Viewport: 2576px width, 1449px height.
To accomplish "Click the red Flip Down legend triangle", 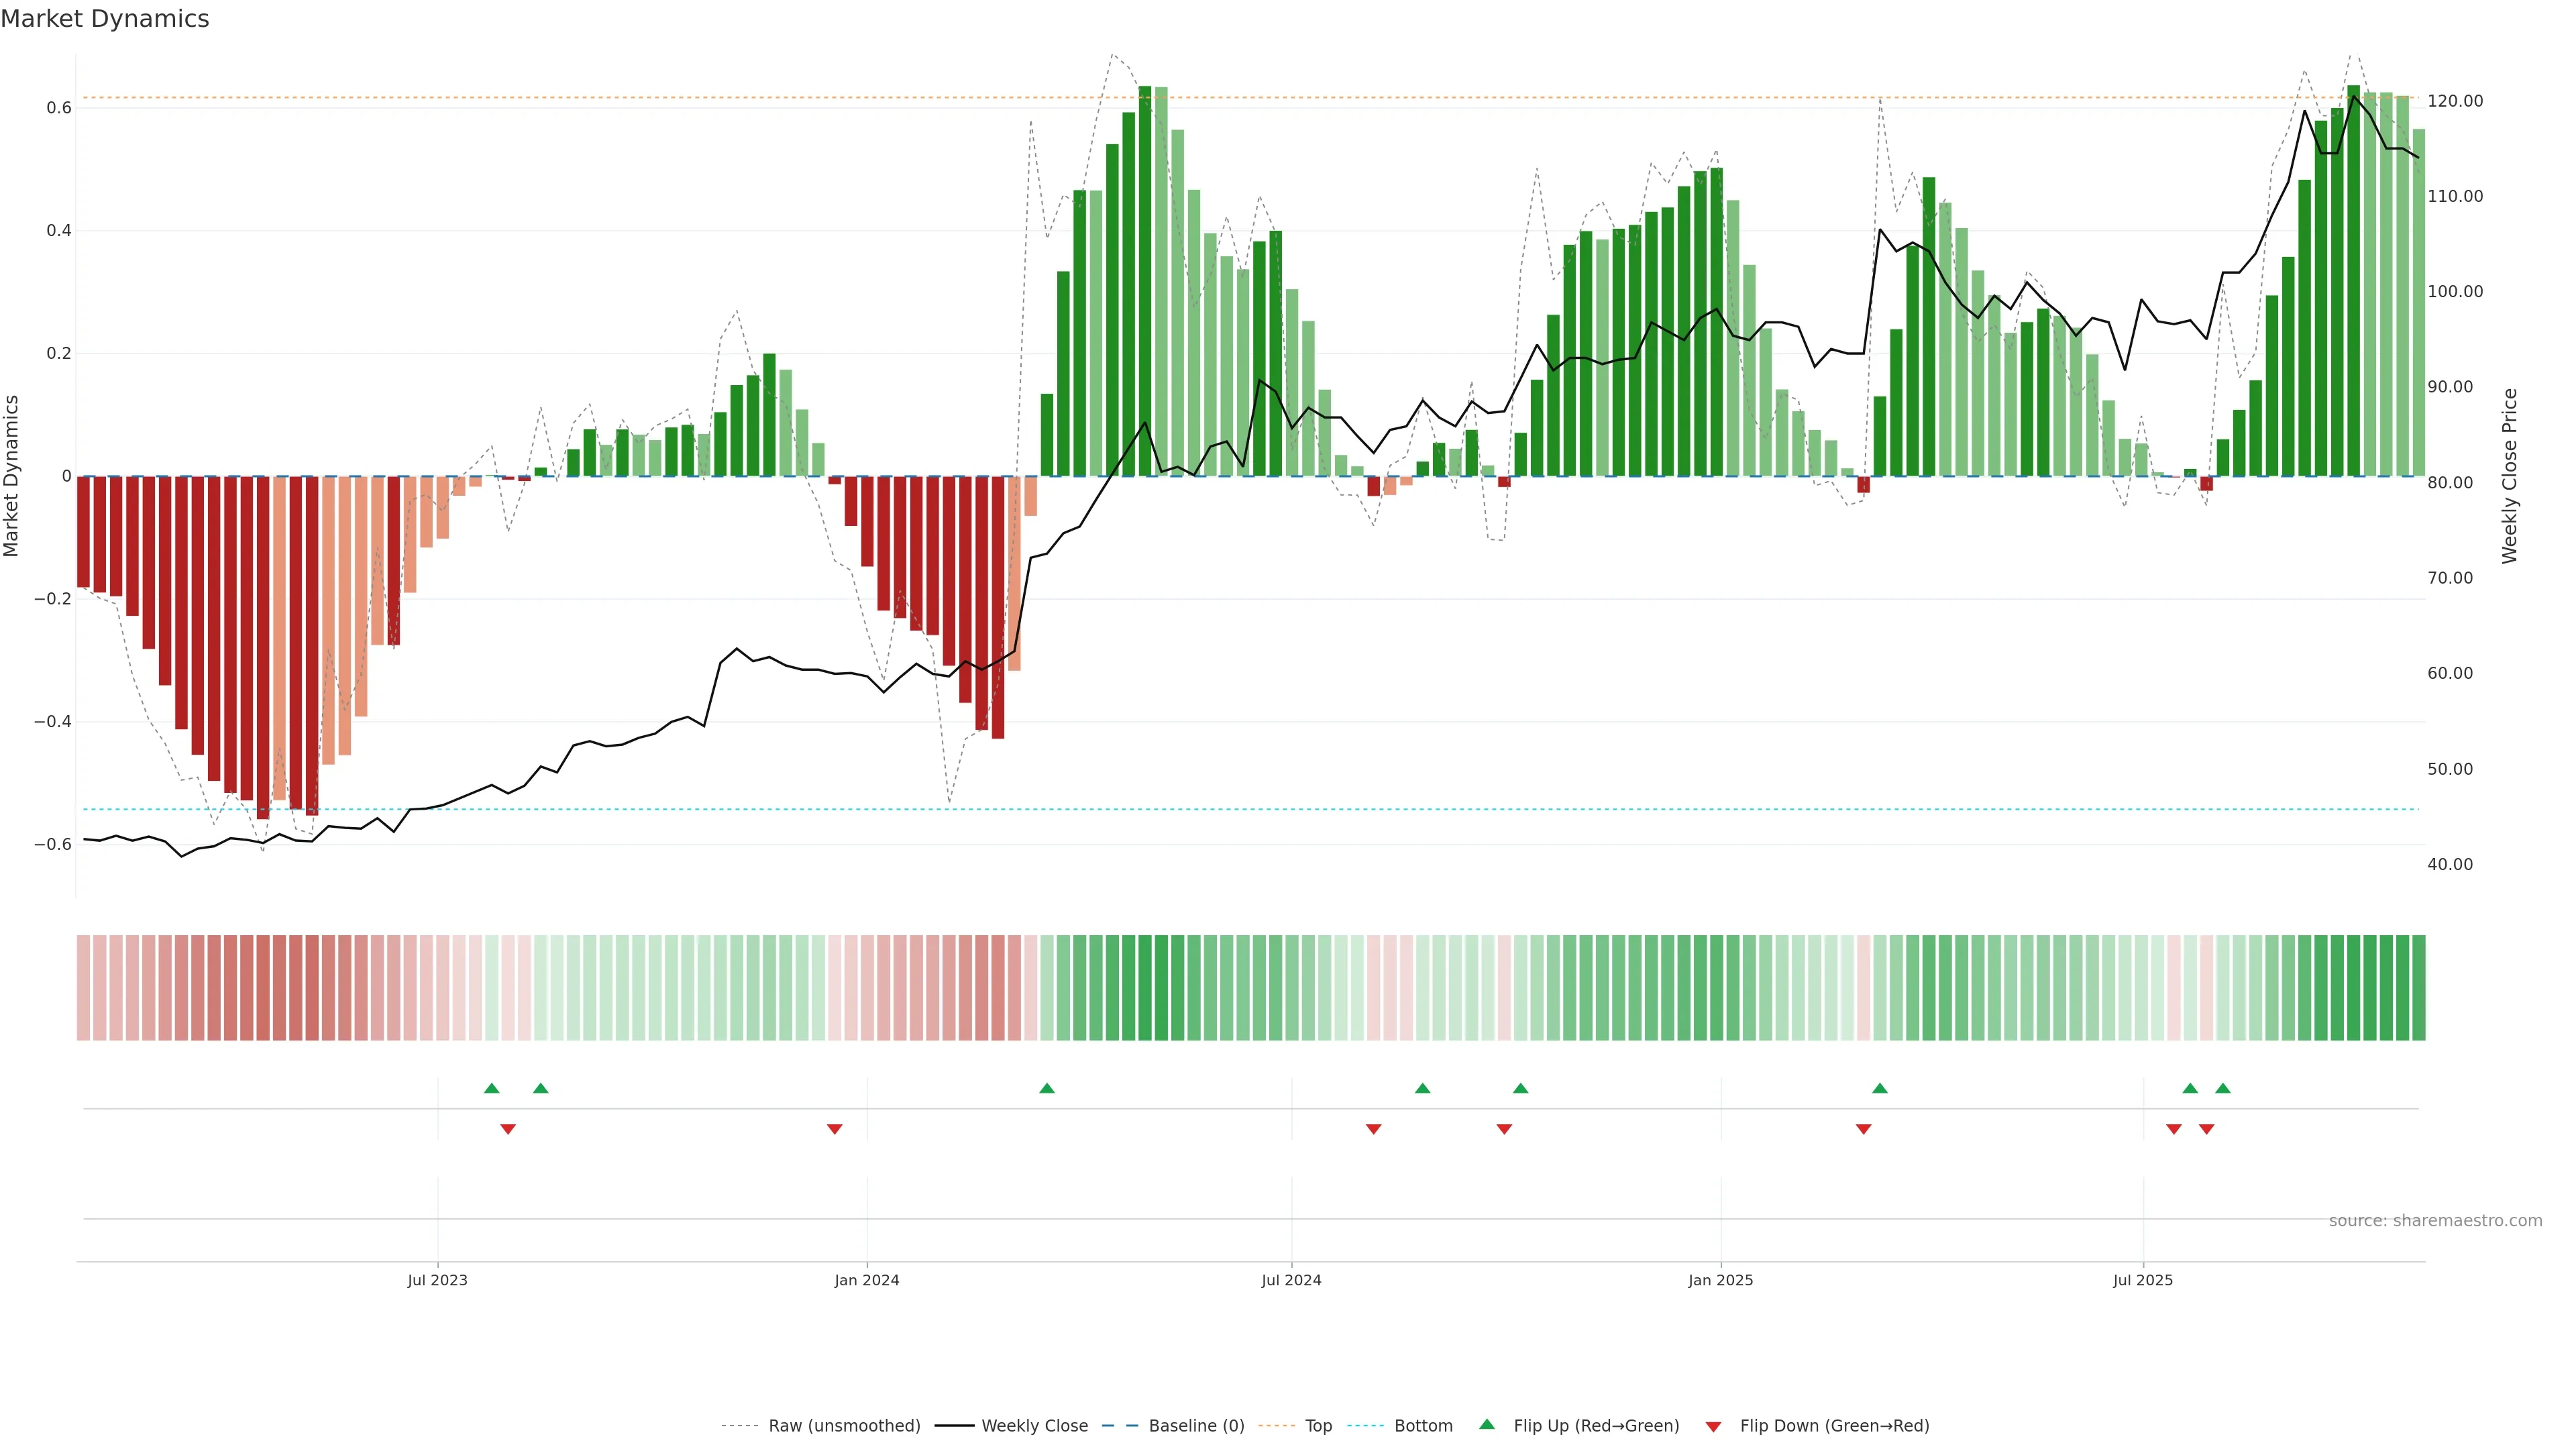I will pyautogui.click(x=1713, y=1426).
